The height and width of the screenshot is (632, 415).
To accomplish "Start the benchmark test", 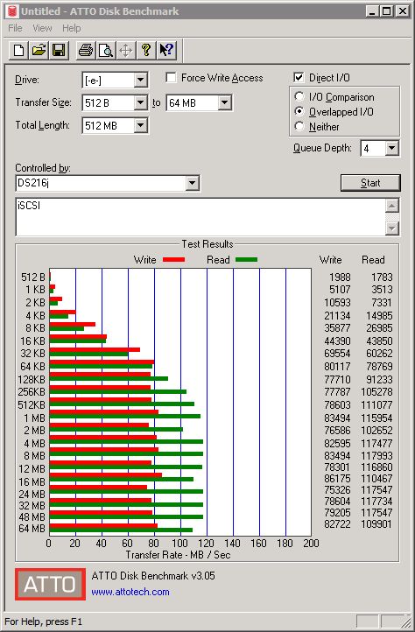I will tap(370, 183).
